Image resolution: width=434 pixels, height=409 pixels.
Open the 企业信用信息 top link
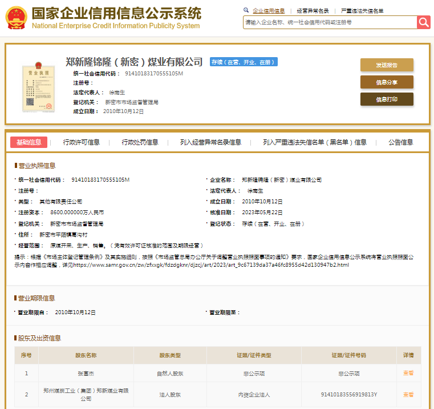(x=269, y=11)
